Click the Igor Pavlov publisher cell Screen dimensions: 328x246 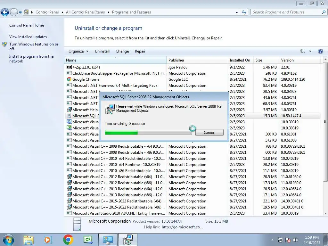[178, 67]
